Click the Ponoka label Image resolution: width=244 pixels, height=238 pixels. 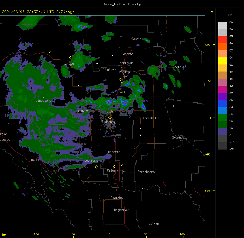(x=136, y=38)
